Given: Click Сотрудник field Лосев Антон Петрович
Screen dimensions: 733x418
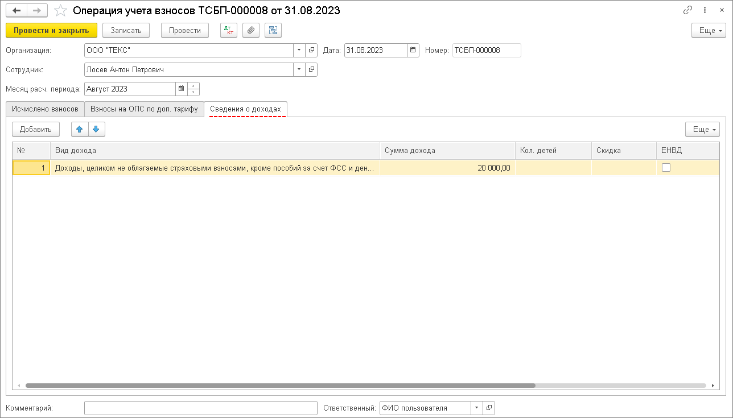Looking at the screenshot, I should 189,69.
